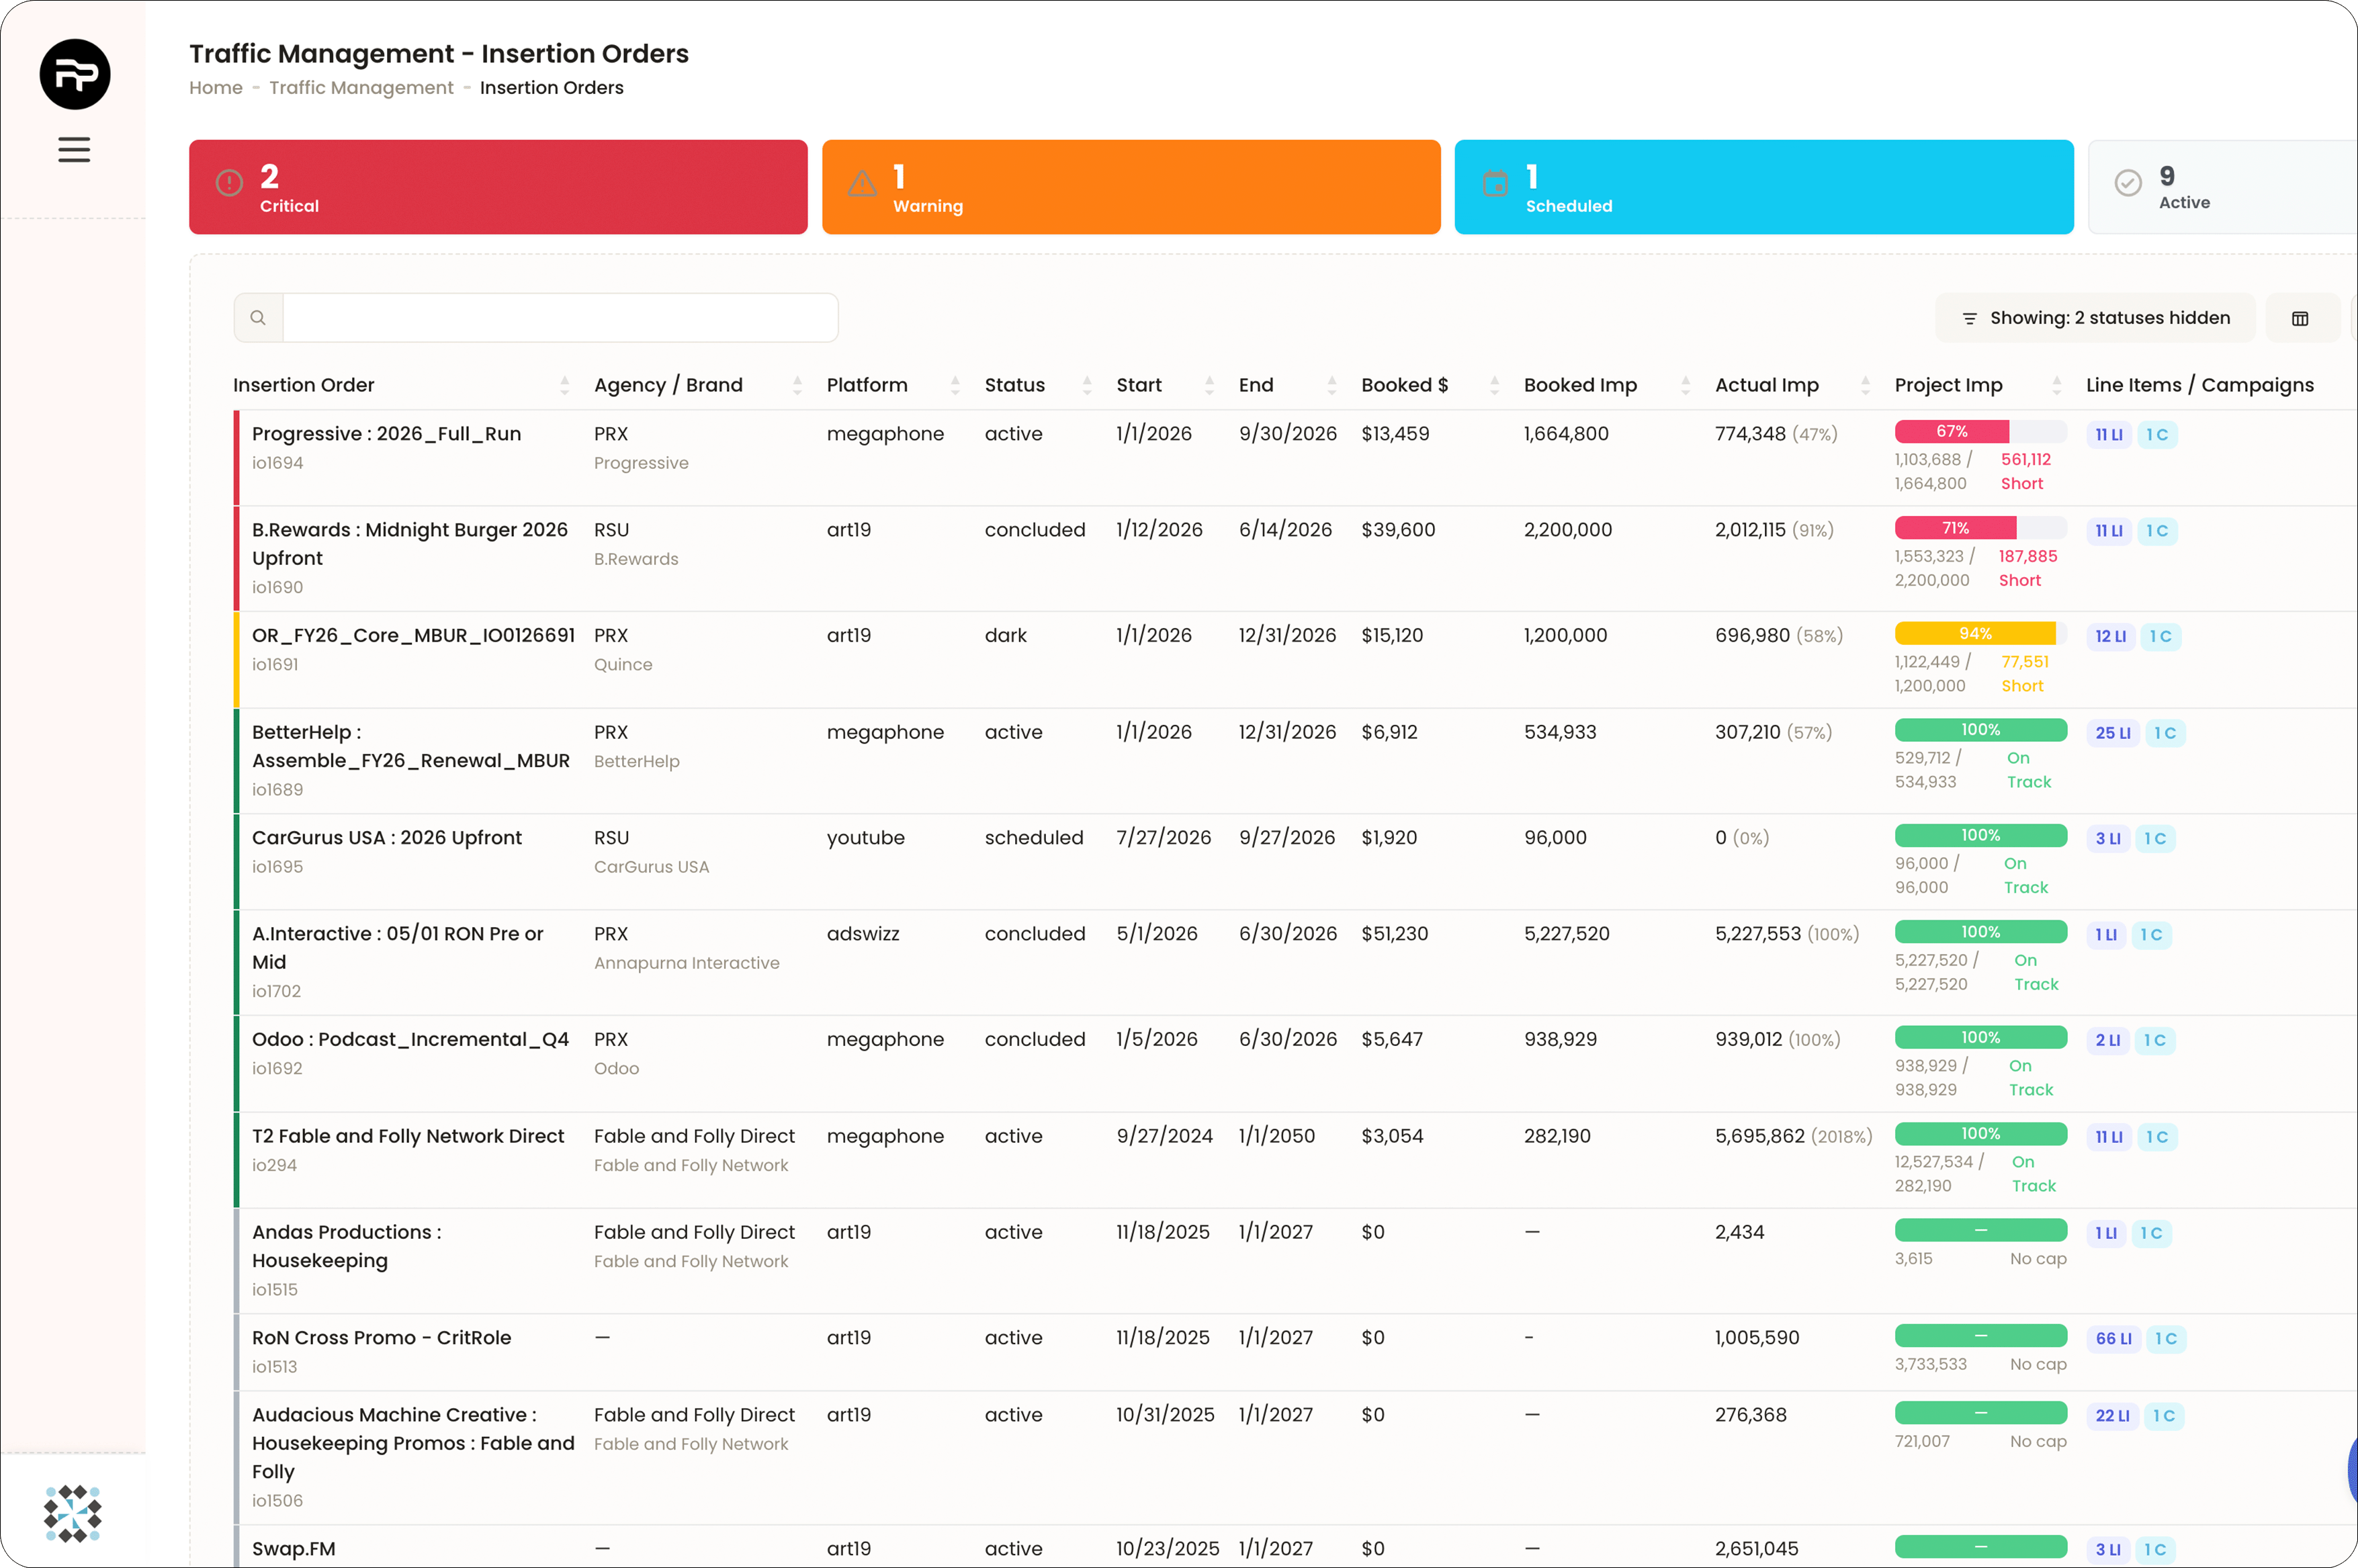Filter by the Scheduled card
This screenshot has width=2358, height=1568.
(x=1764, y=187)
